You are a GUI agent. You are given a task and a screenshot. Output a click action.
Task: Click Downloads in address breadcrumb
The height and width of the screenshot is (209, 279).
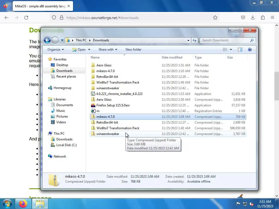point(101,40)
